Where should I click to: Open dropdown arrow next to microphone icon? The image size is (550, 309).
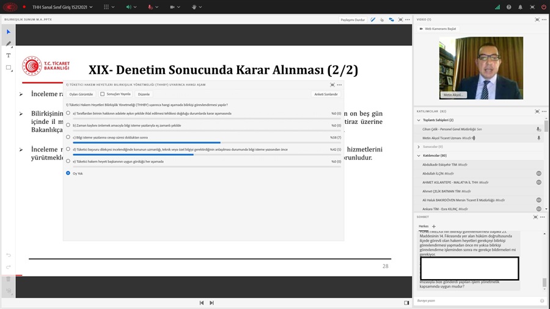(x=157, y=7)
